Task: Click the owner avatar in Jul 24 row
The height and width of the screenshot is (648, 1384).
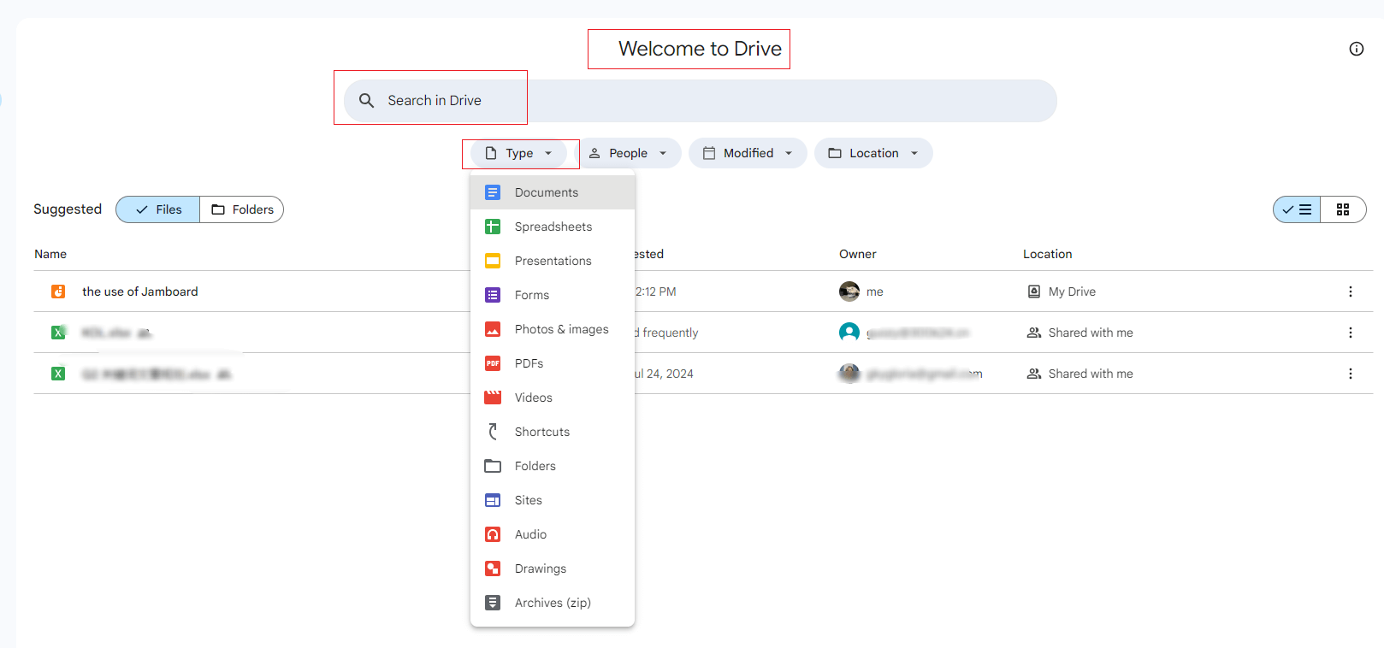Action: coord(849,374)
